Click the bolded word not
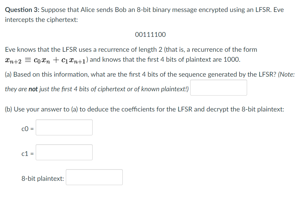 [x=34, y=89]
